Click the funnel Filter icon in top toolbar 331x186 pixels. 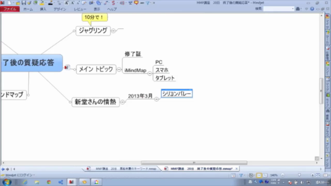click(x=148, y=3)
